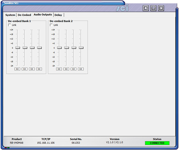Click fourth gain value box in Bank 1
The image size is (179, 150).
39,69
